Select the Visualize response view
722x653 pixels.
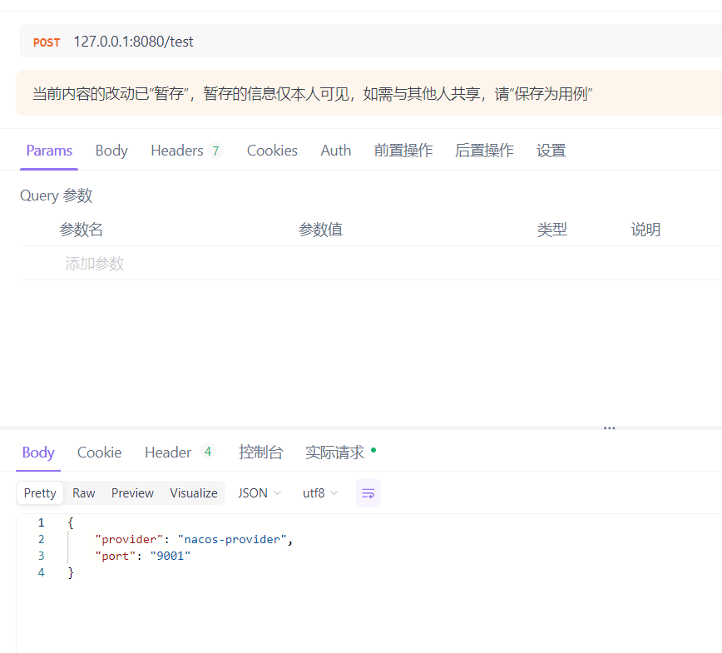coord(194,493)
